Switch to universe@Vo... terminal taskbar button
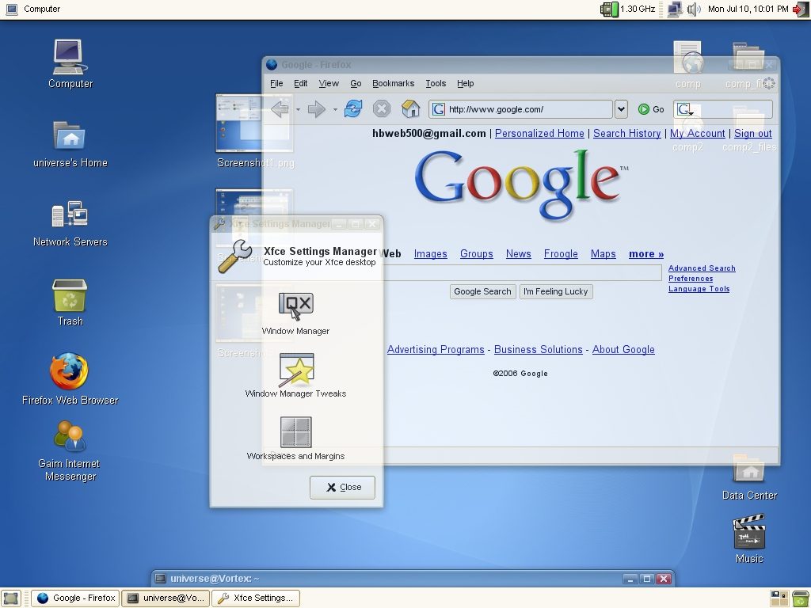811x608 pixels. click(166, 598)
